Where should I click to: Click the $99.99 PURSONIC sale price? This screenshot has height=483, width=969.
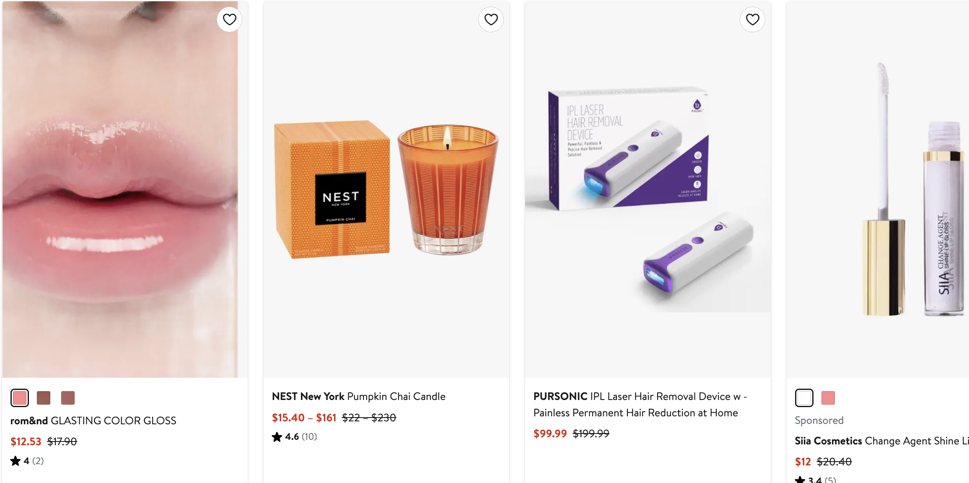(x=550, y=434)
